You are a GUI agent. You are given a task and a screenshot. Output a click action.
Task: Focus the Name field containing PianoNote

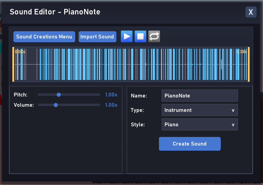pyautogui.click(x=199, y=96)
